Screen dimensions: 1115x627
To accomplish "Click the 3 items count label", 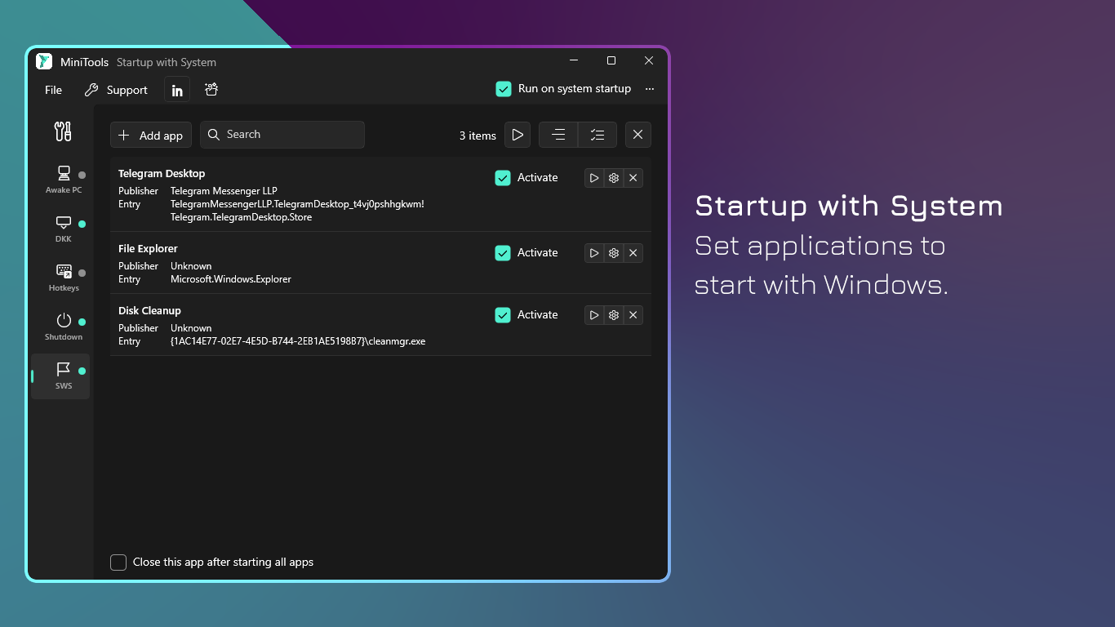I will click(x=478, y=136).
